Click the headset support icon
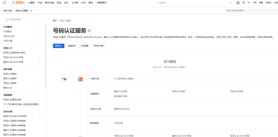The height and width of the screenshot is (137, 278). tap(249, 3)
